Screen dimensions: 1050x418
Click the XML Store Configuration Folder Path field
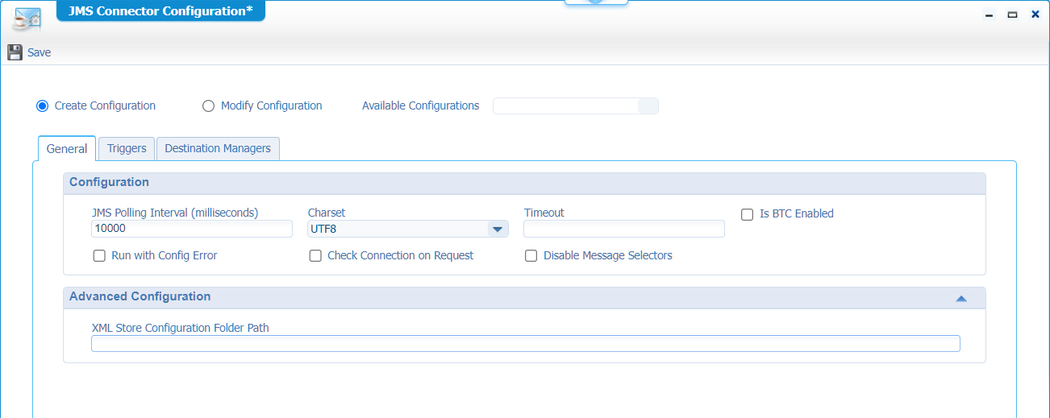[525, 344]
